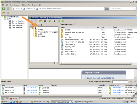Select Local Datastore 2 in inventory tree
Image resolution: width=137 pixels, height=104 pixels.
(18, 27)
